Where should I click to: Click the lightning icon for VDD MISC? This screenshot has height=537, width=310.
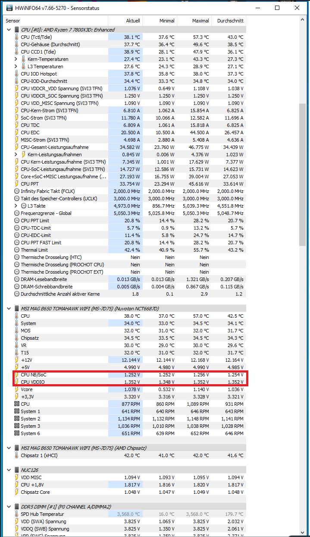[17, 477]
